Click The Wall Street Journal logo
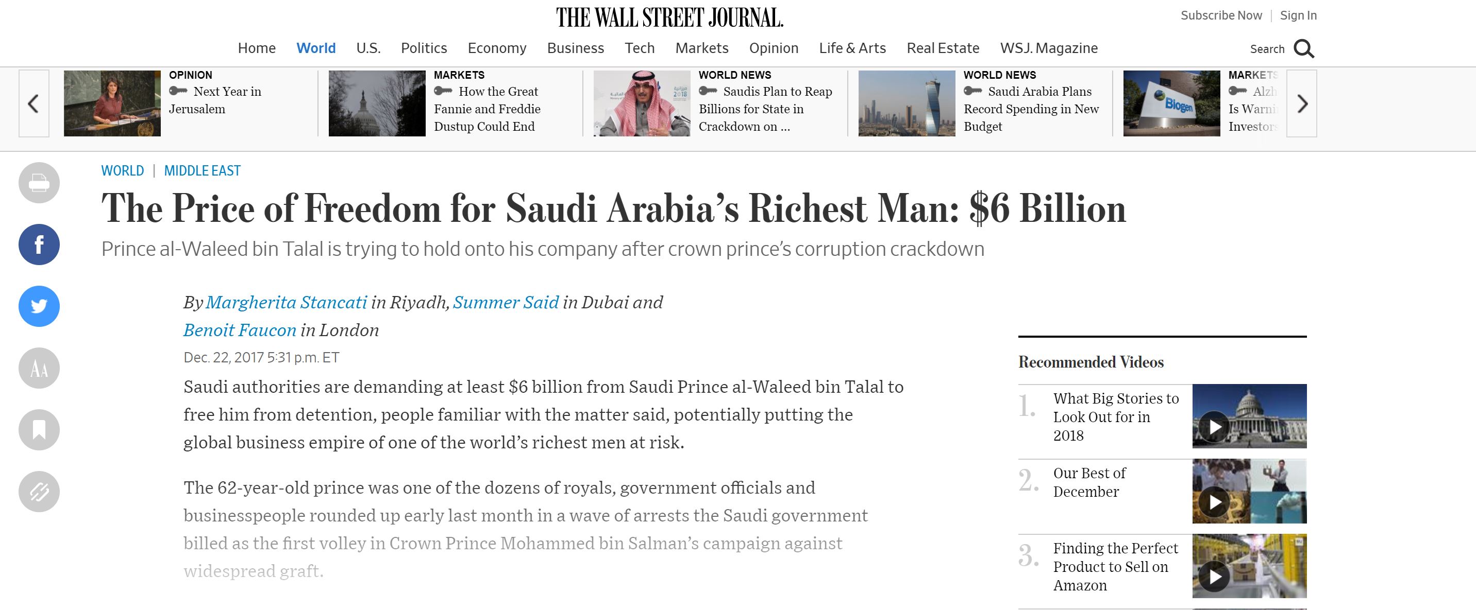Screen dimensions: 1476x610 click(x=669, y=18)
